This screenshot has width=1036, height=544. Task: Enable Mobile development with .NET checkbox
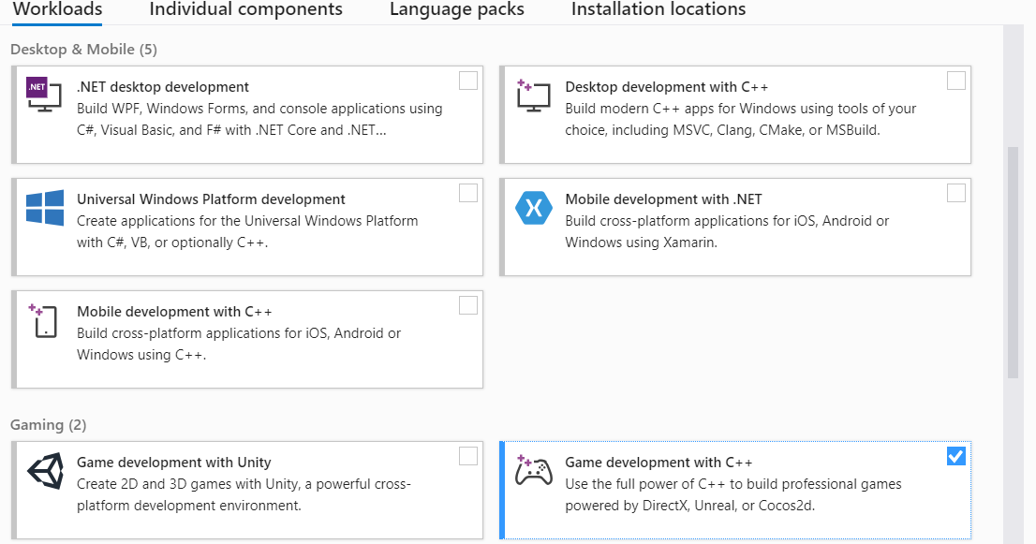coord(955,193)
